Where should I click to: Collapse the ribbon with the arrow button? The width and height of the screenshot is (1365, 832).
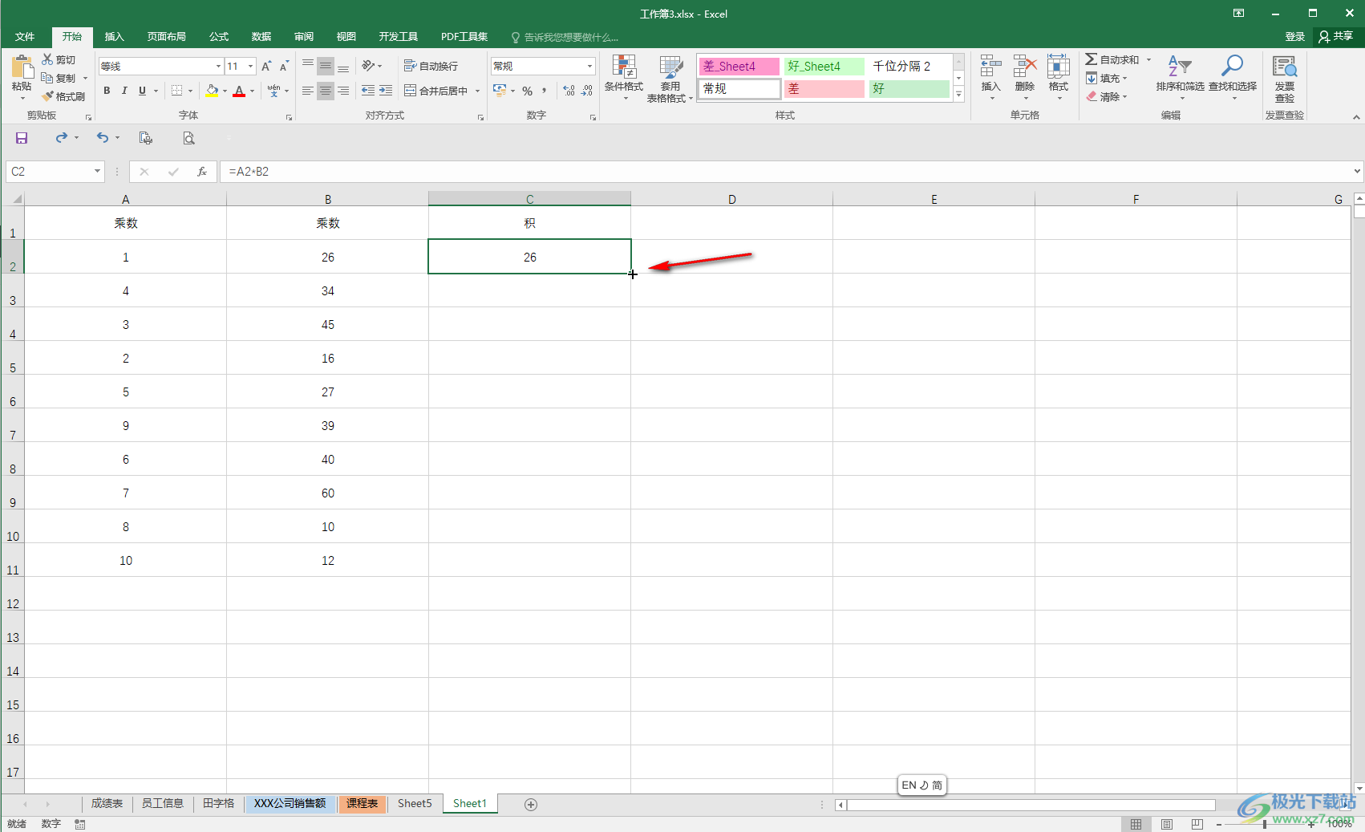click(1356, 117)
